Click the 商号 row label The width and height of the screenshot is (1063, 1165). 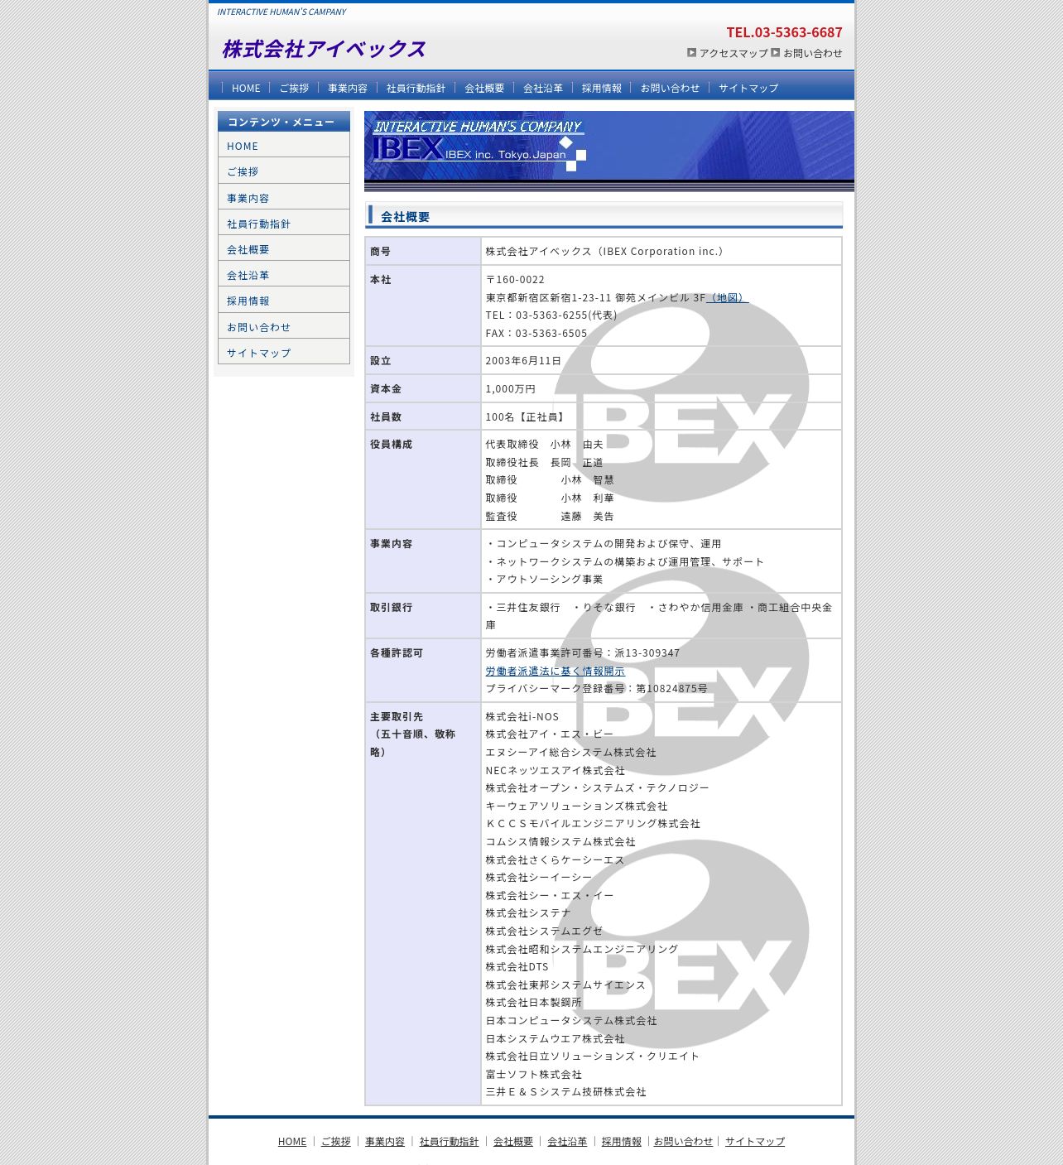[380, 251]
